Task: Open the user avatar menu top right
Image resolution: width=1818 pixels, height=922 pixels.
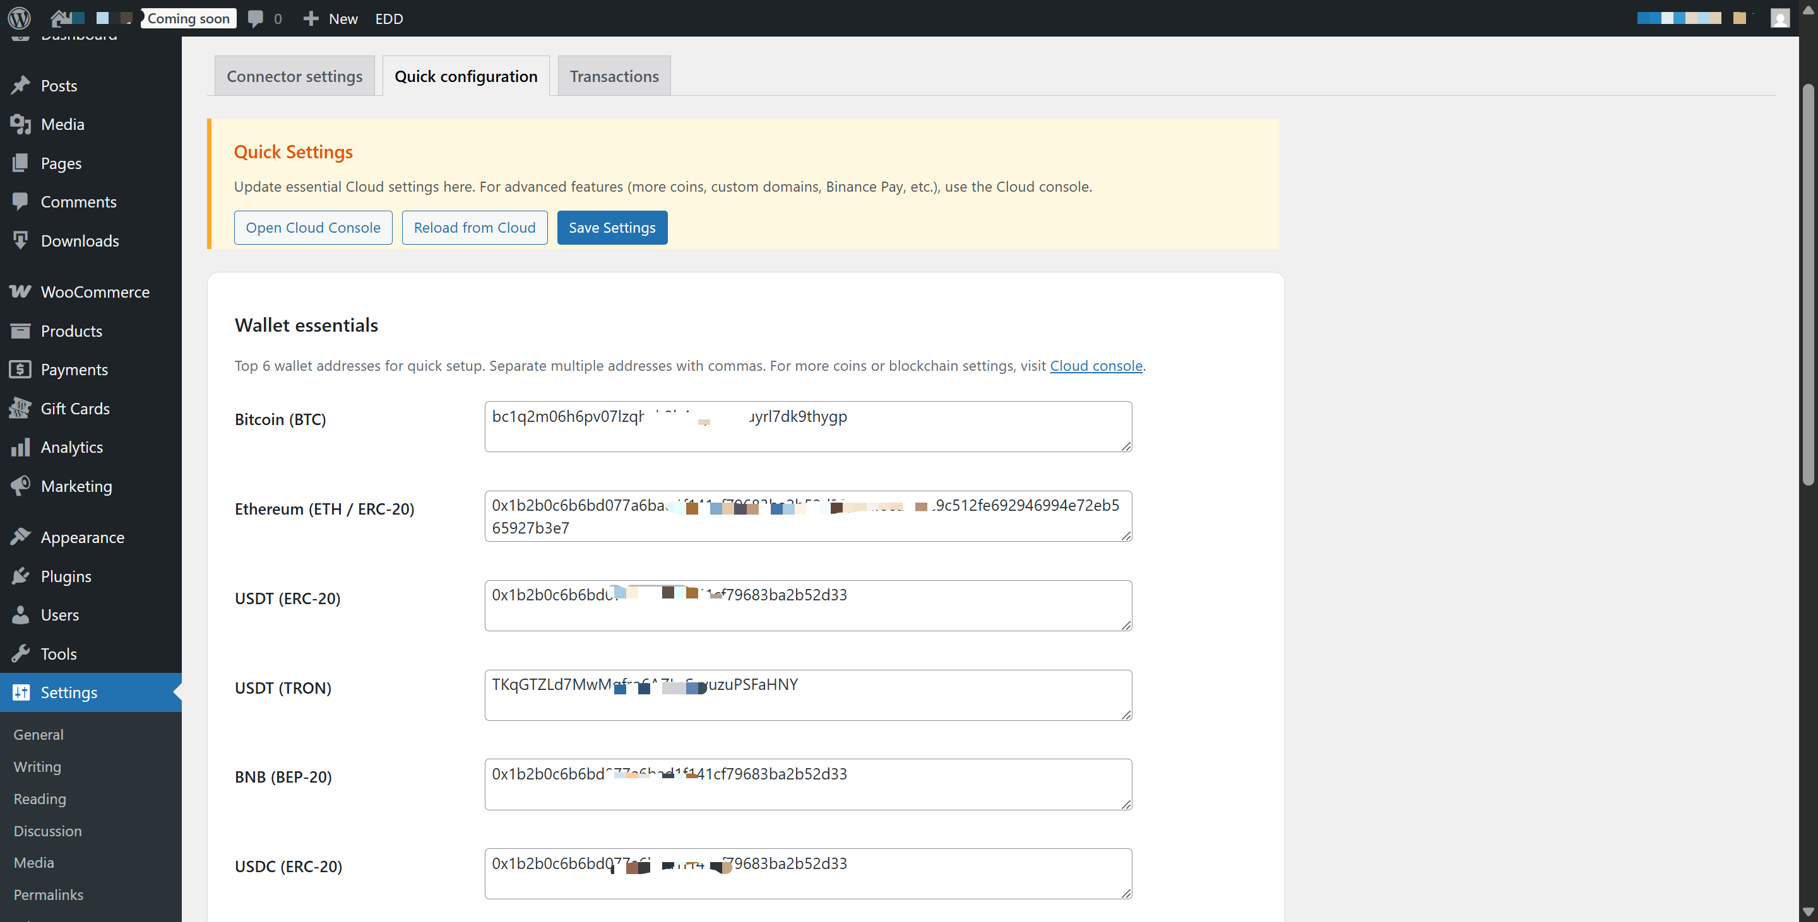Action: click(x=1779, y=18)
